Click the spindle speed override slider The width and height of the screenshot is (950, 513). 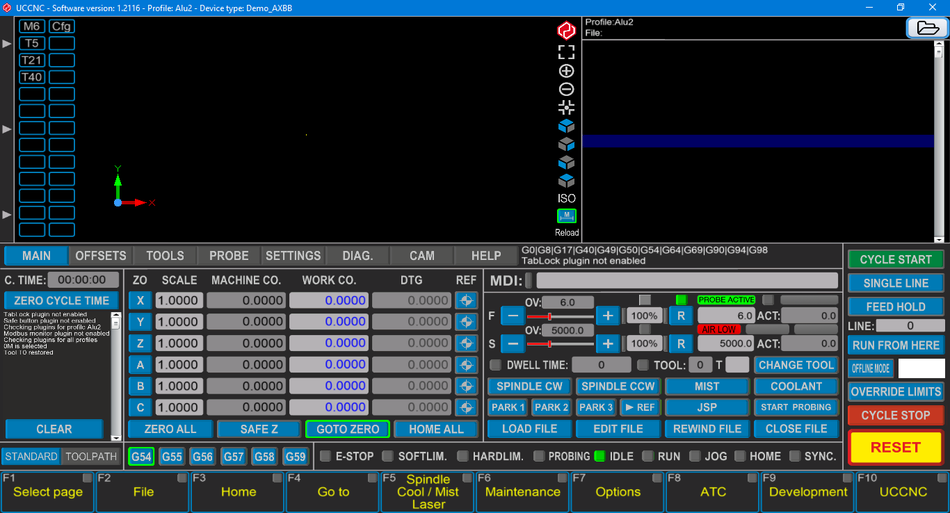(560, 343)
